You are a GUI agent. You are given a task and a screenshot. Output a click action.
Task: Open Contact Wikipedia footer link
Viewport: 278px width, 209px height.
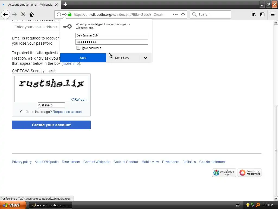point(97,162)
